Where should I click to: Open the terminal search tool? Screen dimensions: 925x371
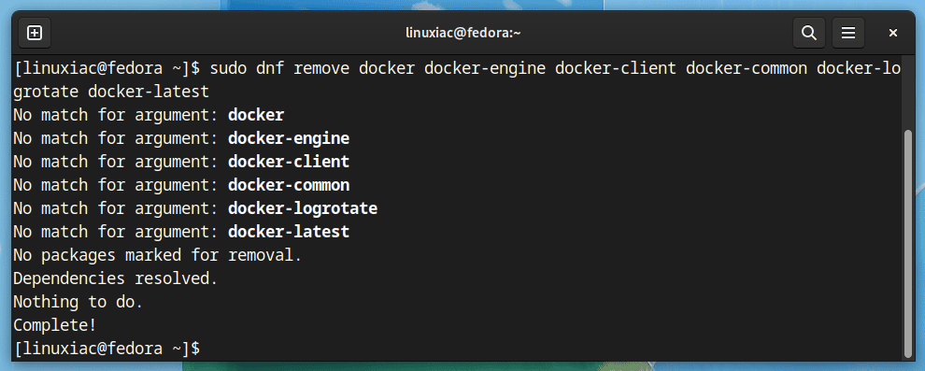[x=809, y=33]
